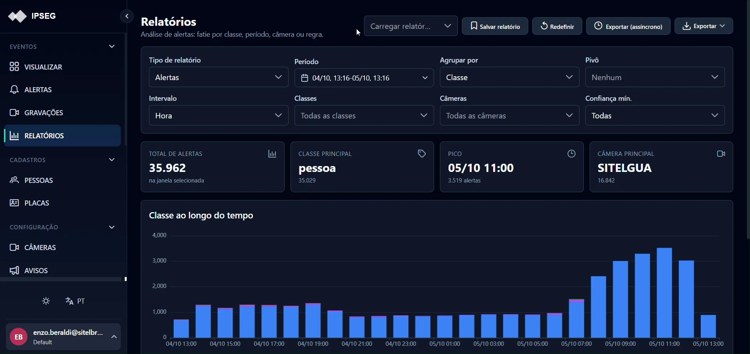Viewport: 750px width, 354px height.
Task: Open Avisos page
Action: click(63, 271)
